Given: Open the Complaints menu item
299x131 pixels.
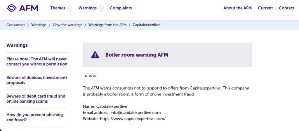Looking at the screenshot, I should point(121,8).
